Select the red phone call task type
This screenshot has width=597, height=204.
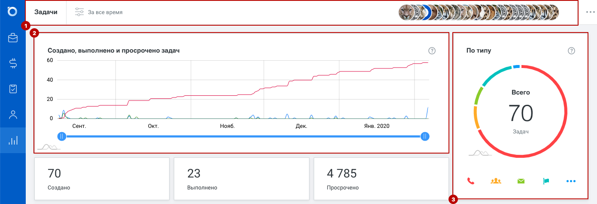pyautogui.click(x=471, y=181)
